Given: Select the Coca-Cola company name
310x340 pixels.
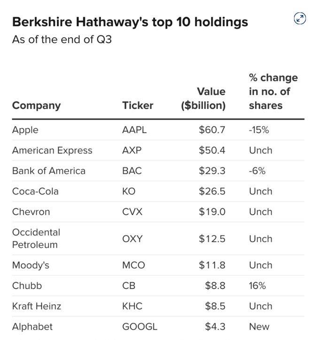Looking at the screenshot, I should click(35, 191).
